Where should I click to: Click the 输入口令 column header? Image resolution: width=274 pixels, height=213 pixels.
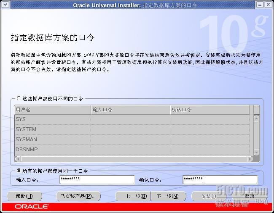coord(130,110)
